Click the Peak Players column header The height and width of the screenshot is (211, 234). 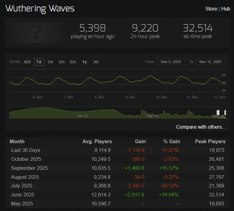[210, 141]
